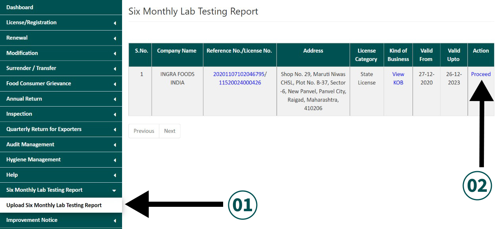Expand the License/Registration arrow
Viewport: 497px width, 229px height.
coord(115,23)
